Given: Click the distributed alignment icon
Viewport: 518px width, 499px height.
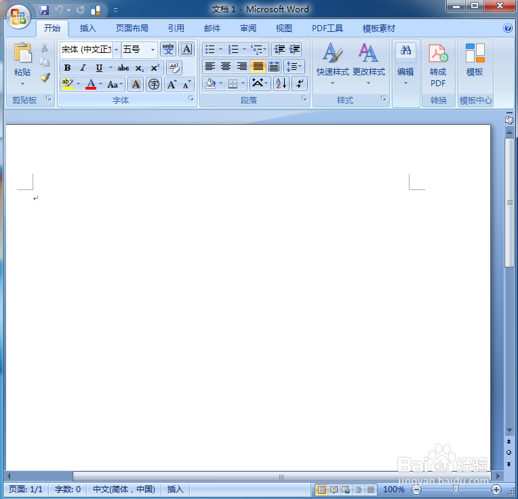Looking at the screenshot, I should [x=274, y=67].
